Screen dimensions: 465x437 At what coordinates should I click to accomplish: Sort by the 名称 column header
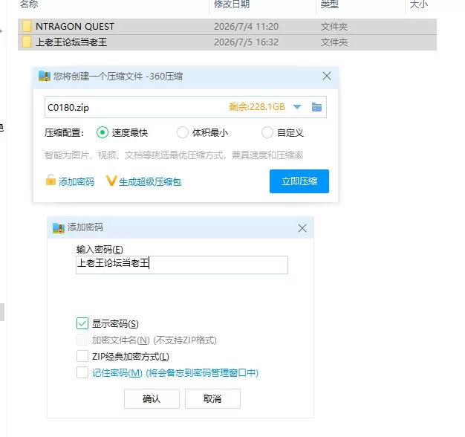point(29,4)
